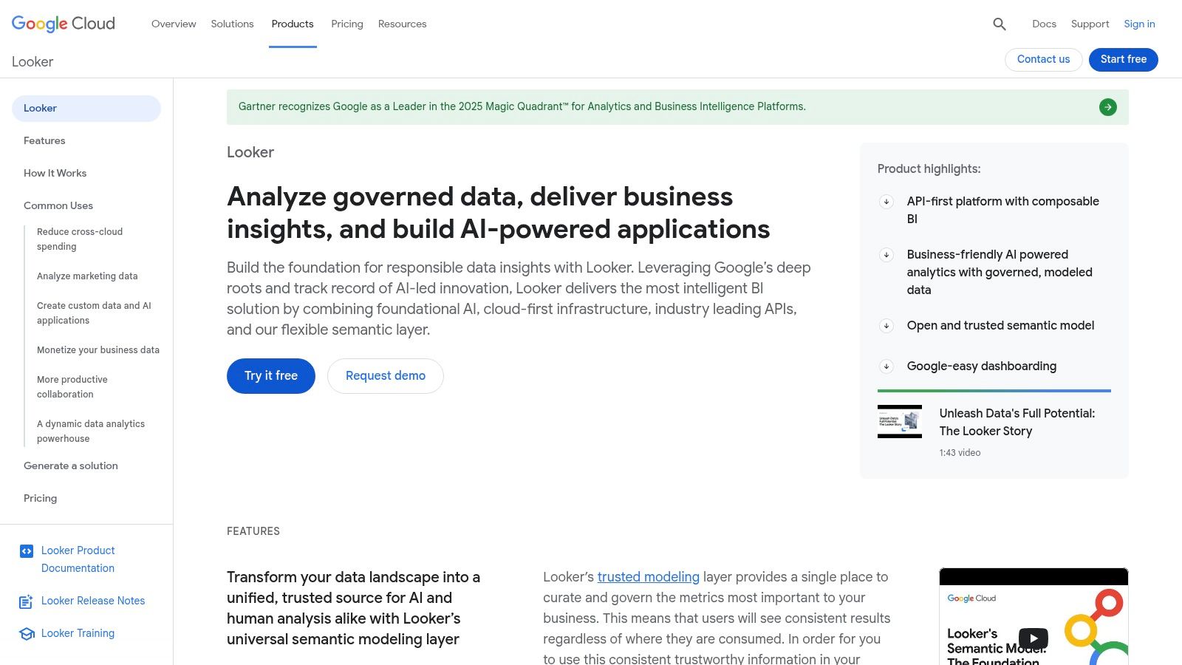The image size is (1182, 665).
Task: Click the Try it free button
Action: [270, 375]
